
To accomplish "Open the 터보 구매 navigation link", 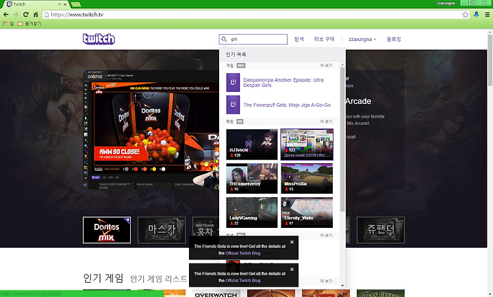I will 324,39.
